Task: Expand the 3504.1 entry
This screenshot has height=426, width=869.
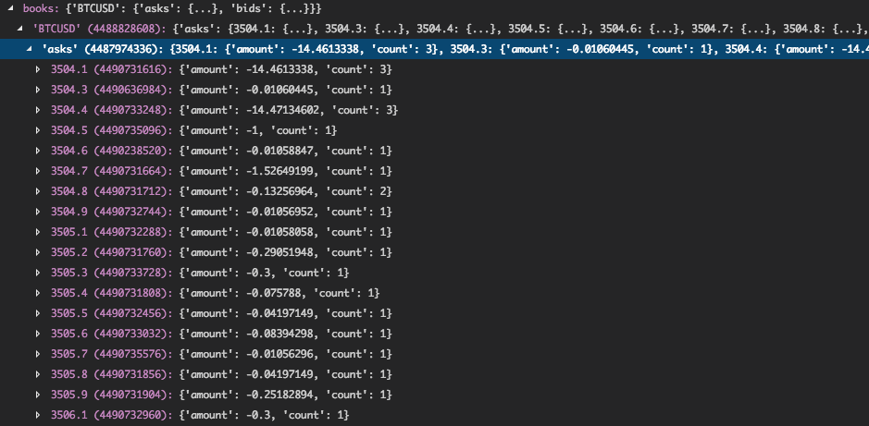Action: pyautogui.click(x=38, y=69)
